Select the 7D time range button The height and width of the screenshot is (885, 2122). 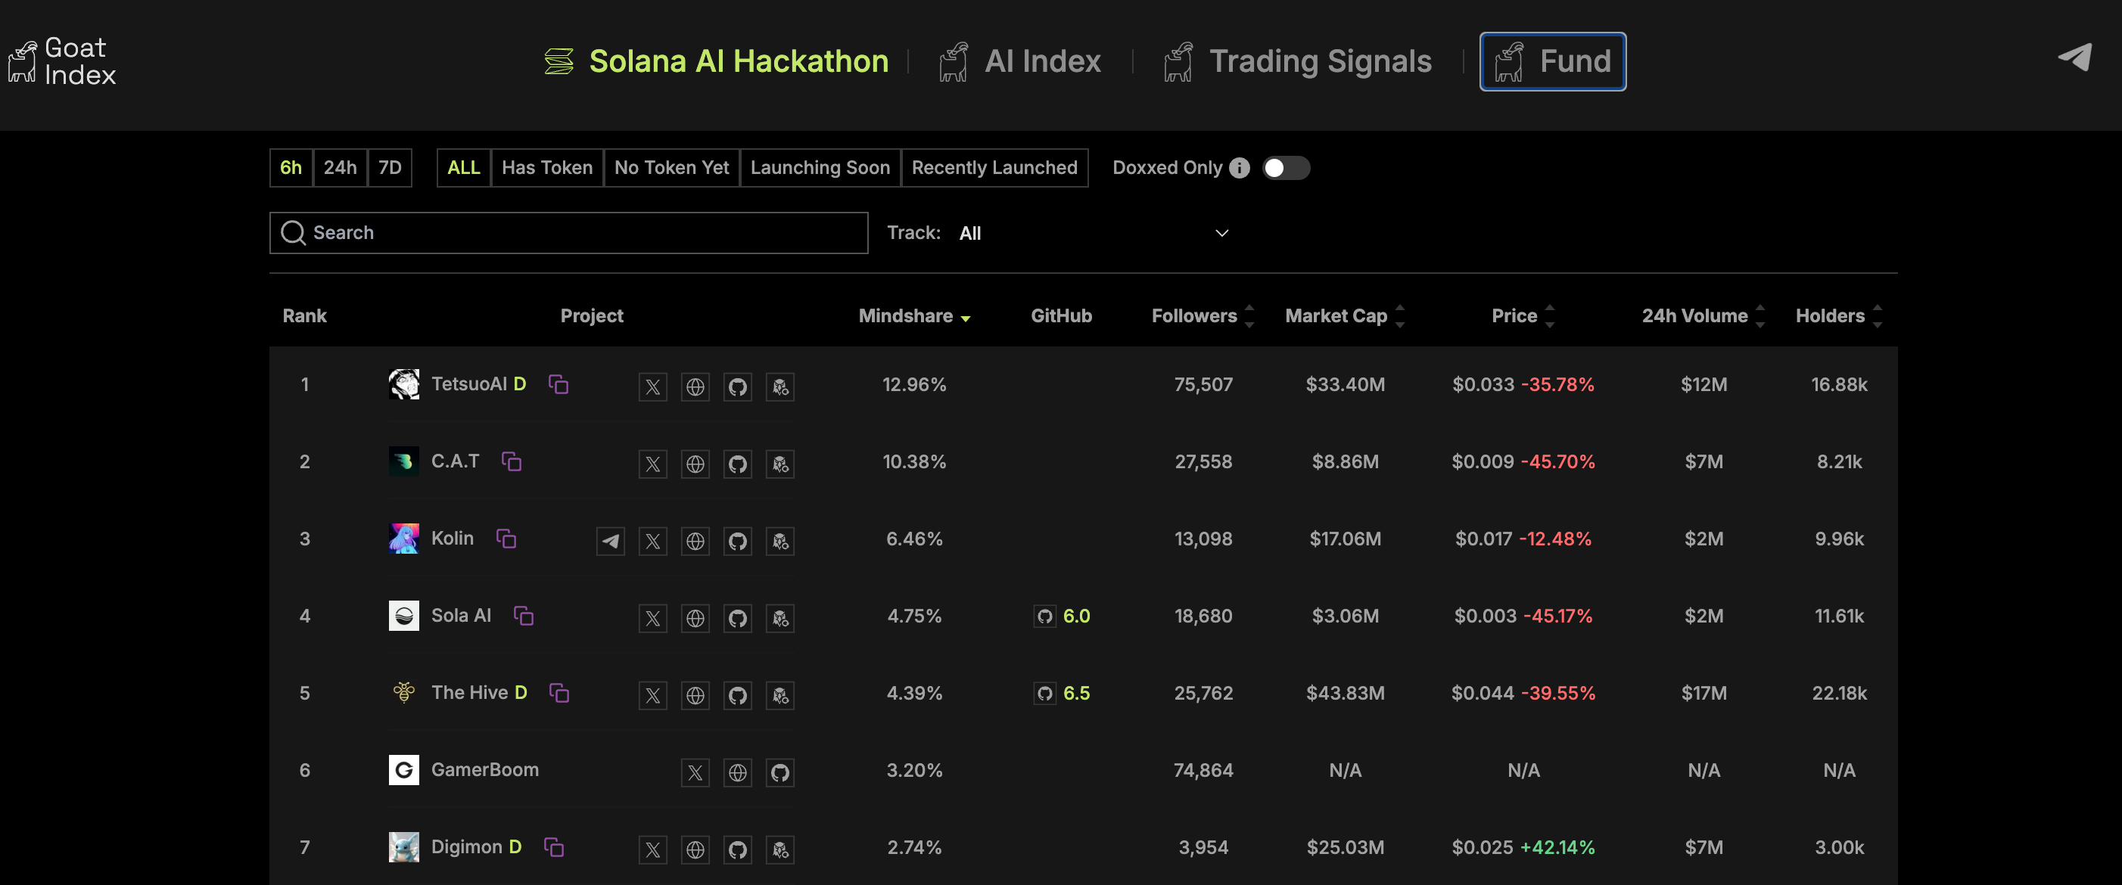pyautogui.click(x=390, y=167)
